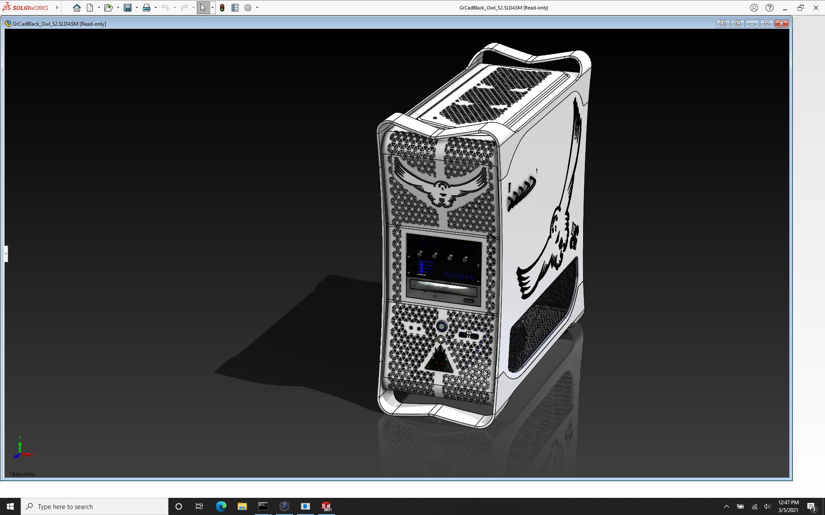Open the File Properties list icon
Image resolution: width=825 pixels, height=515 pixels.
(235, 8)
